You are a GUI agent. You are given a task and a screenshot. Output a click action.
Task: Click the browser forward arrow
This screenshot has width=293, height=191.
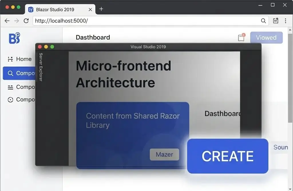17,21
